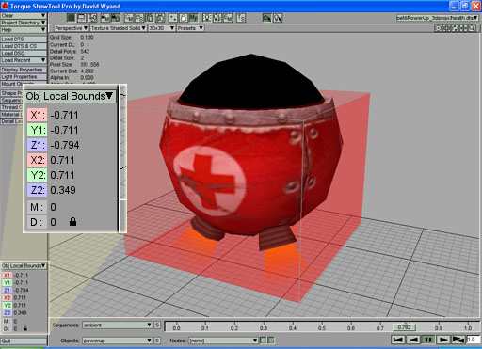Click the window-frame icon beside the solid green square
The height and width of the screenshot is (349, 482).
click(82, 18)
